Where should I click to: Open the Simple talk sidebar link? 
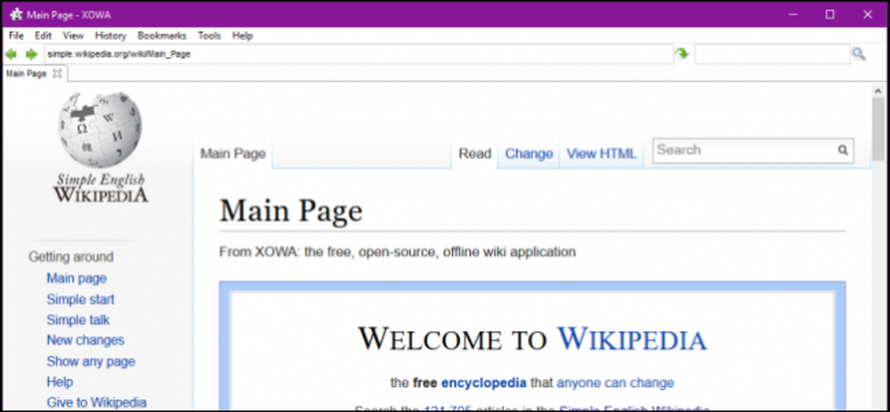pyautogui.click(x=78, y=320)
